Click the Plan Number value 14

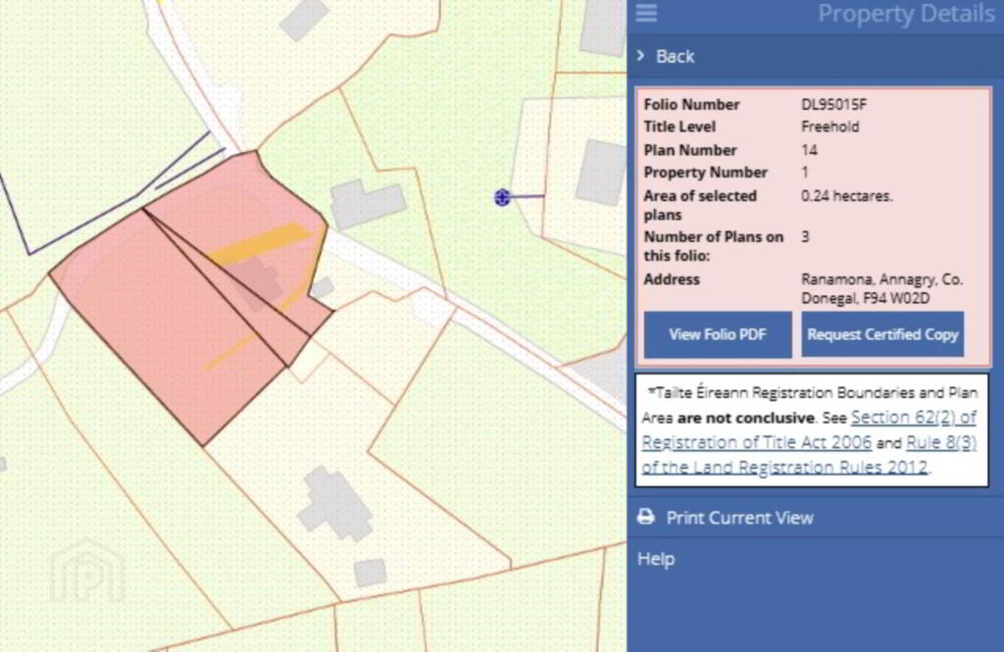(x=809, y=151)
